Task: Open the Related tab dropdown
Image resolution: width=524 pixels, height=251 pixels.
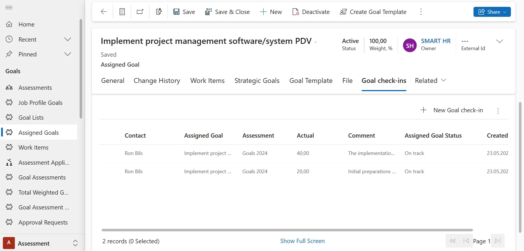Action: pyautogui.click(x=430, y=81)
